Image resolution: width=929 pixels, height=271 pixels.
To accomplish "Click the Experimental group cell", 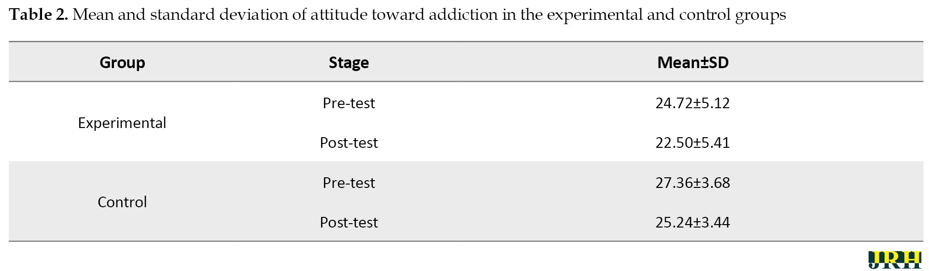I will click(x=122, y=123).
